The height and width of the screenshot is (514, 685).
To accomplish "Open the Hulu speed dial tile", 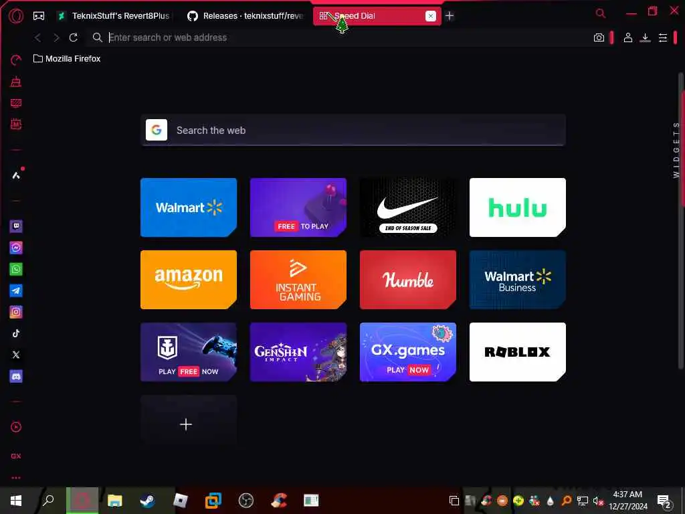I will click(517, 207).
